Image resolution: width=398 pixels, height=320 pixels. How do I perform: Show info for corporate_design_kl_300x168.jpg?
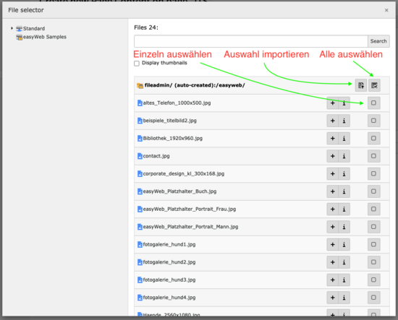point(344,174)
